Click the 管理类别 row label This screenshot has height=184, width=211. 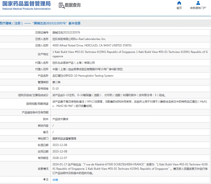[43, 82]
